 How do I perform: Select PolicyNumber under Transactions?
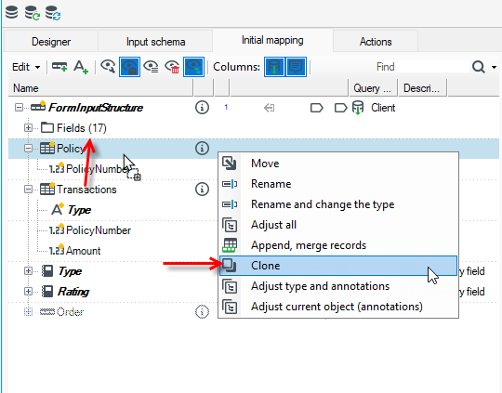point(99,230)
